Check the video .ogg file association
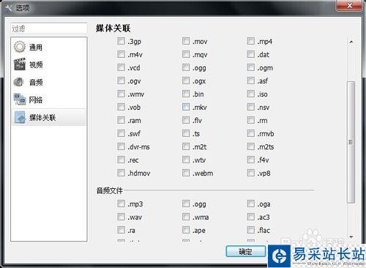 pyautogui.click(x=186, y=67)
